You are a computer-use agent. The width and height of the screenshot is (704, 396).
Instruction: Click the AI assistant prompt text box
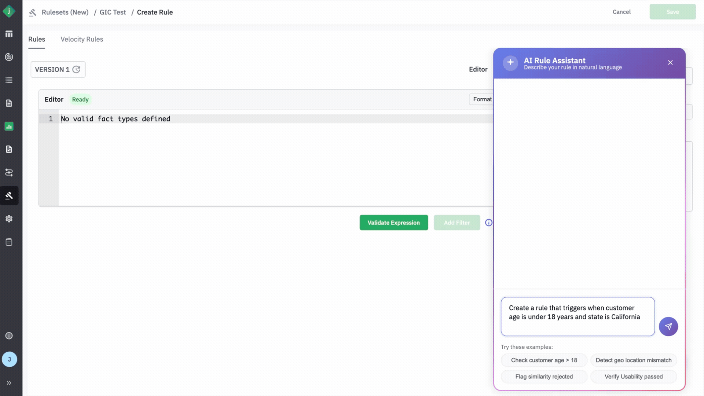pos(577,316)
